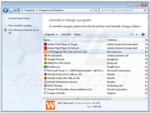Click the Mozilla Firefox 29.0 icon
The image size is (150, 113).
45,78
